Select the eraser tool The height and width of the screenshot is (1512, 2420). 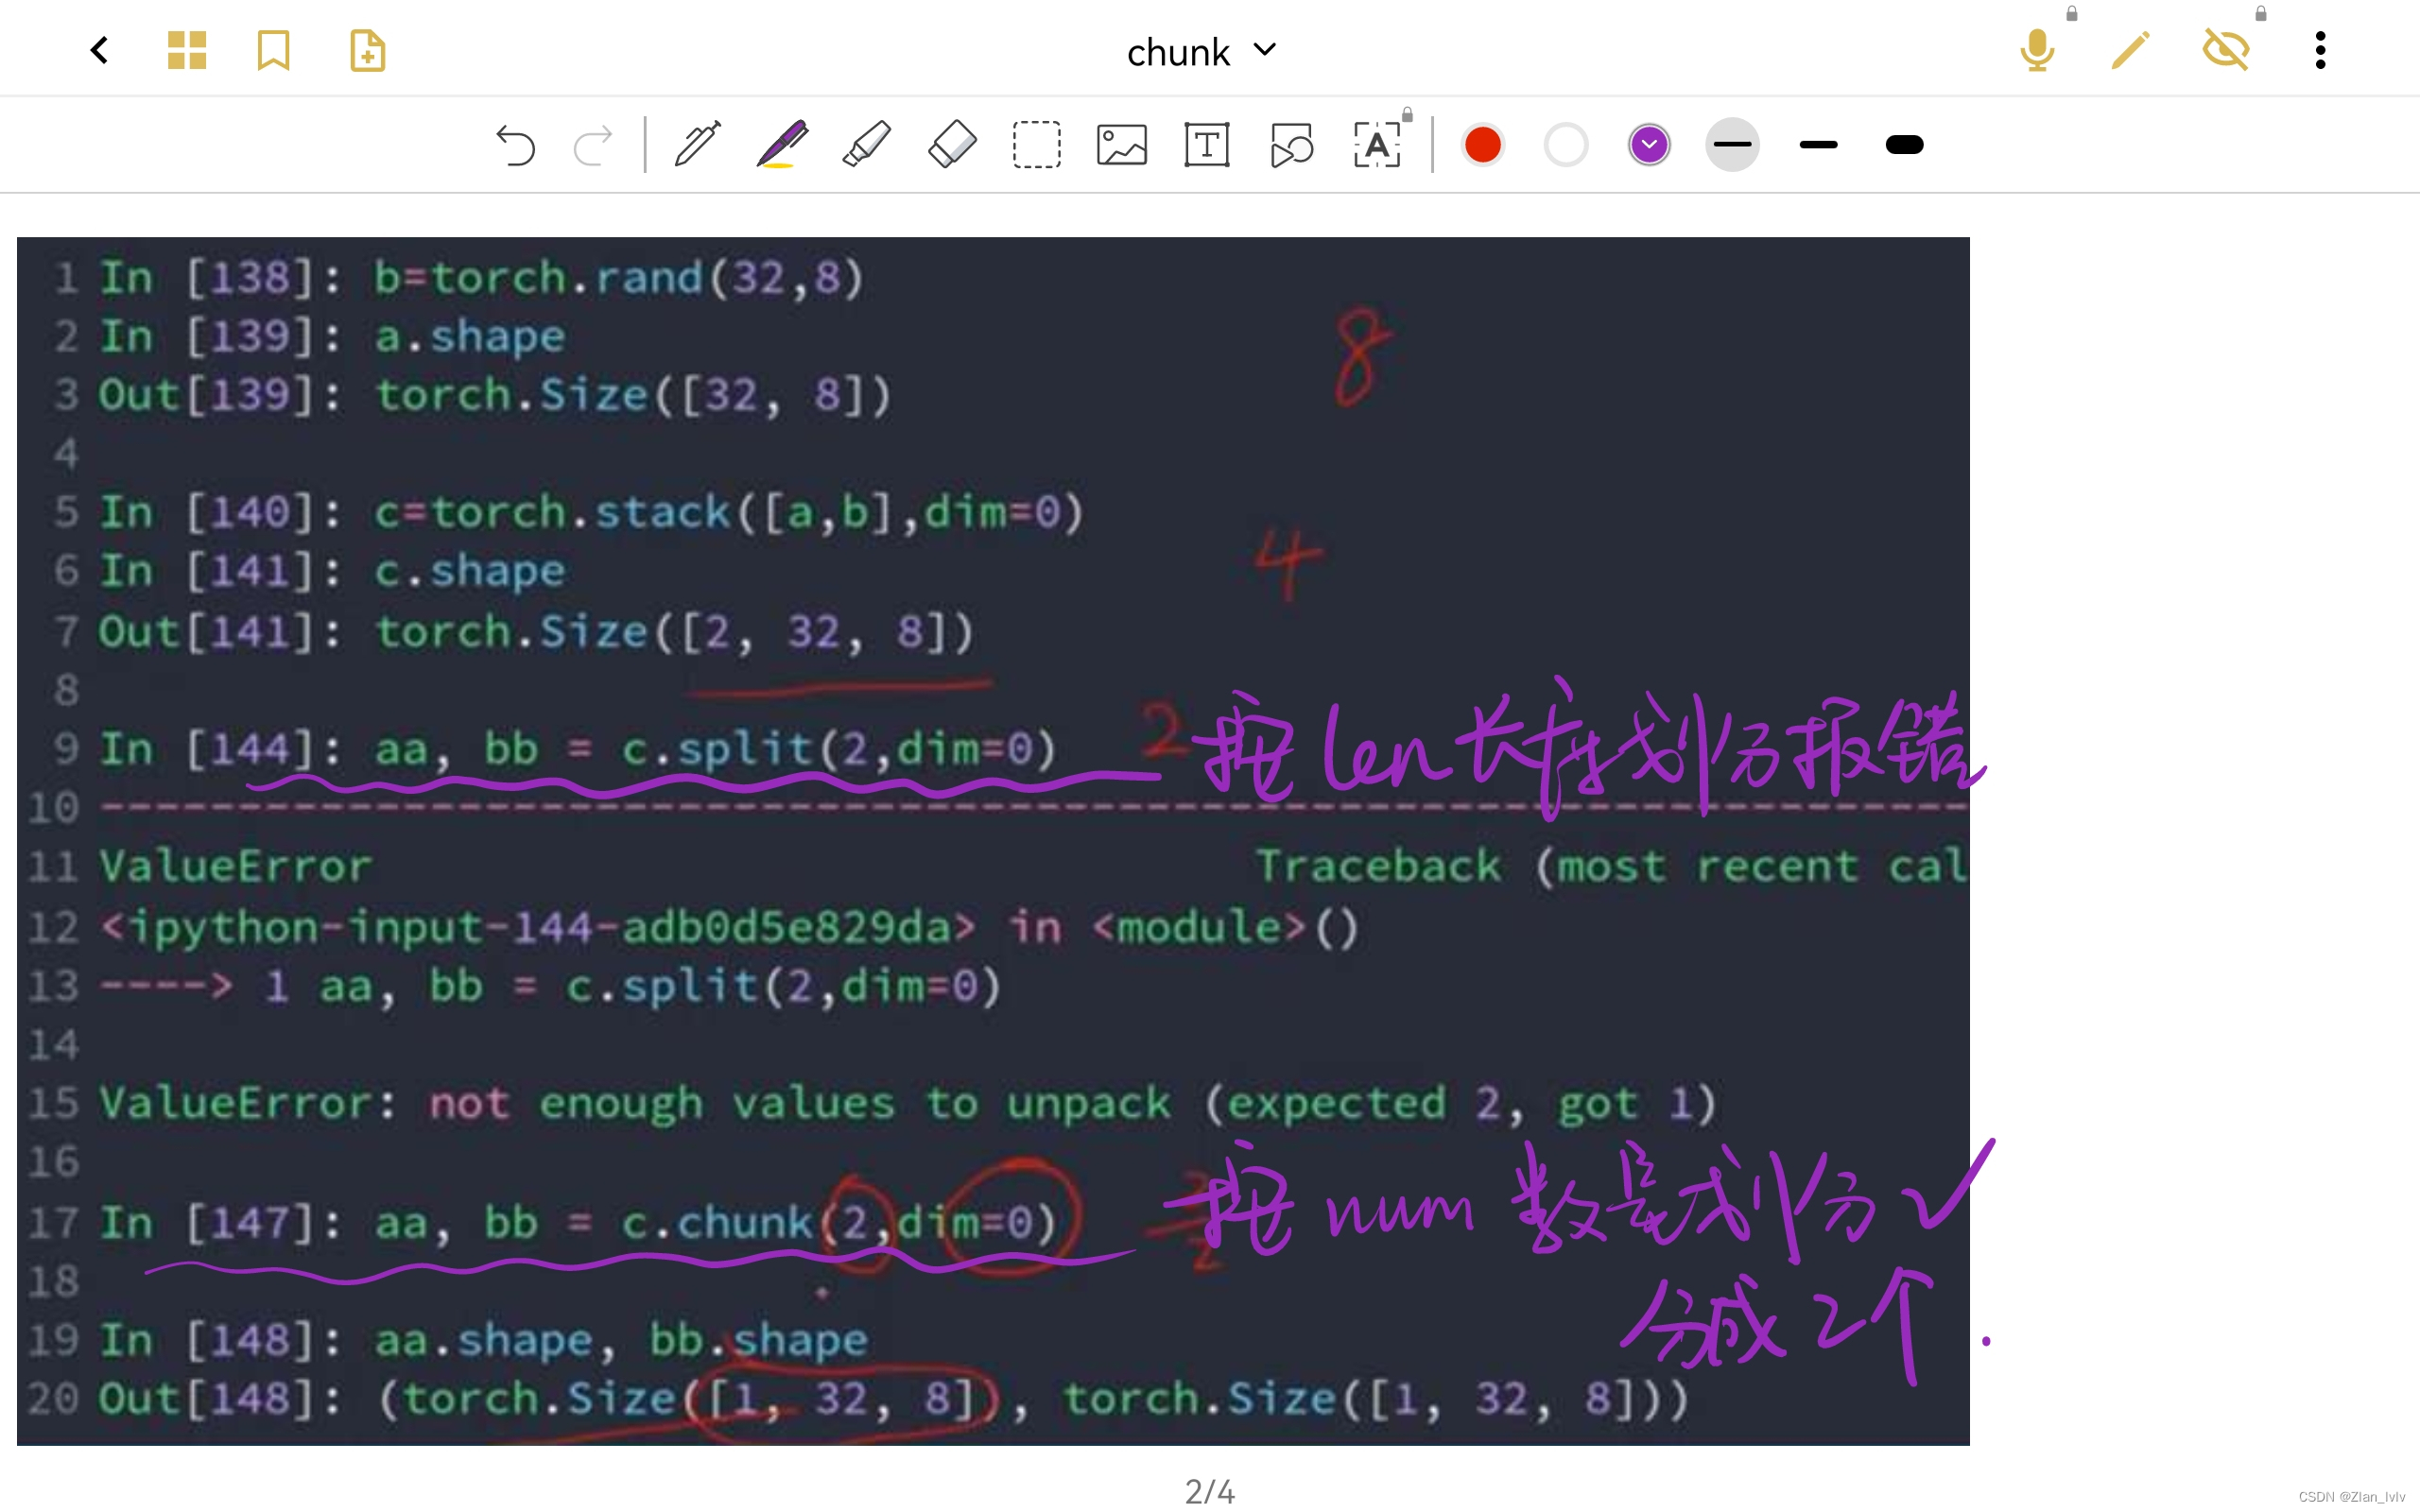pos(951,145)
